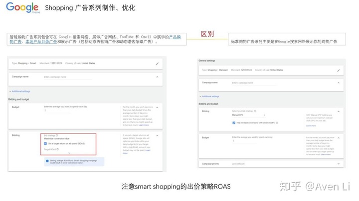The height and width of the screenshot is (201, 359).
Task: Click daily budget input in Standard panel
Action: (x=245, y=141)
